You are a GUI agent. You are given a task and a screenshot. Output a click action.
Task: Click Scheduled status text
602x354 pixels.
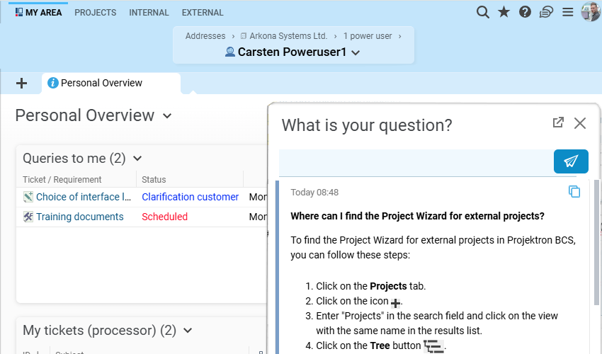pyautogui.click(x=165, y=217)
